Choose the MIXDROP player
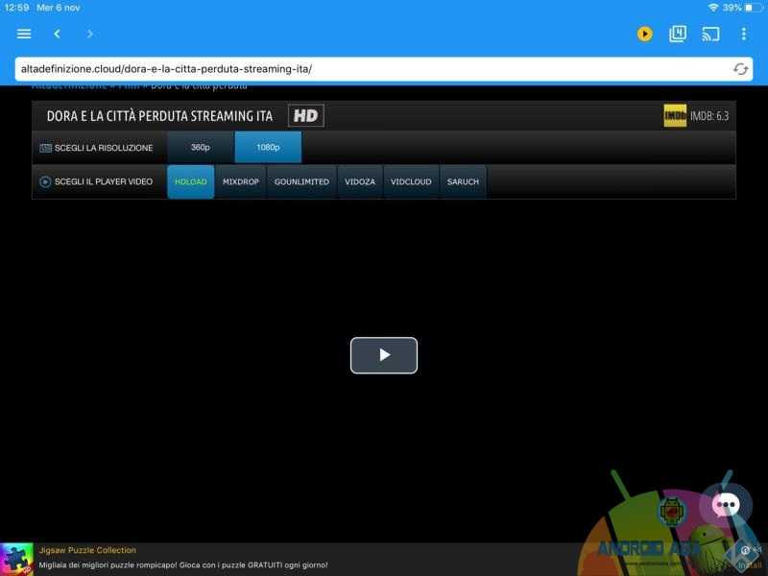 241,181
